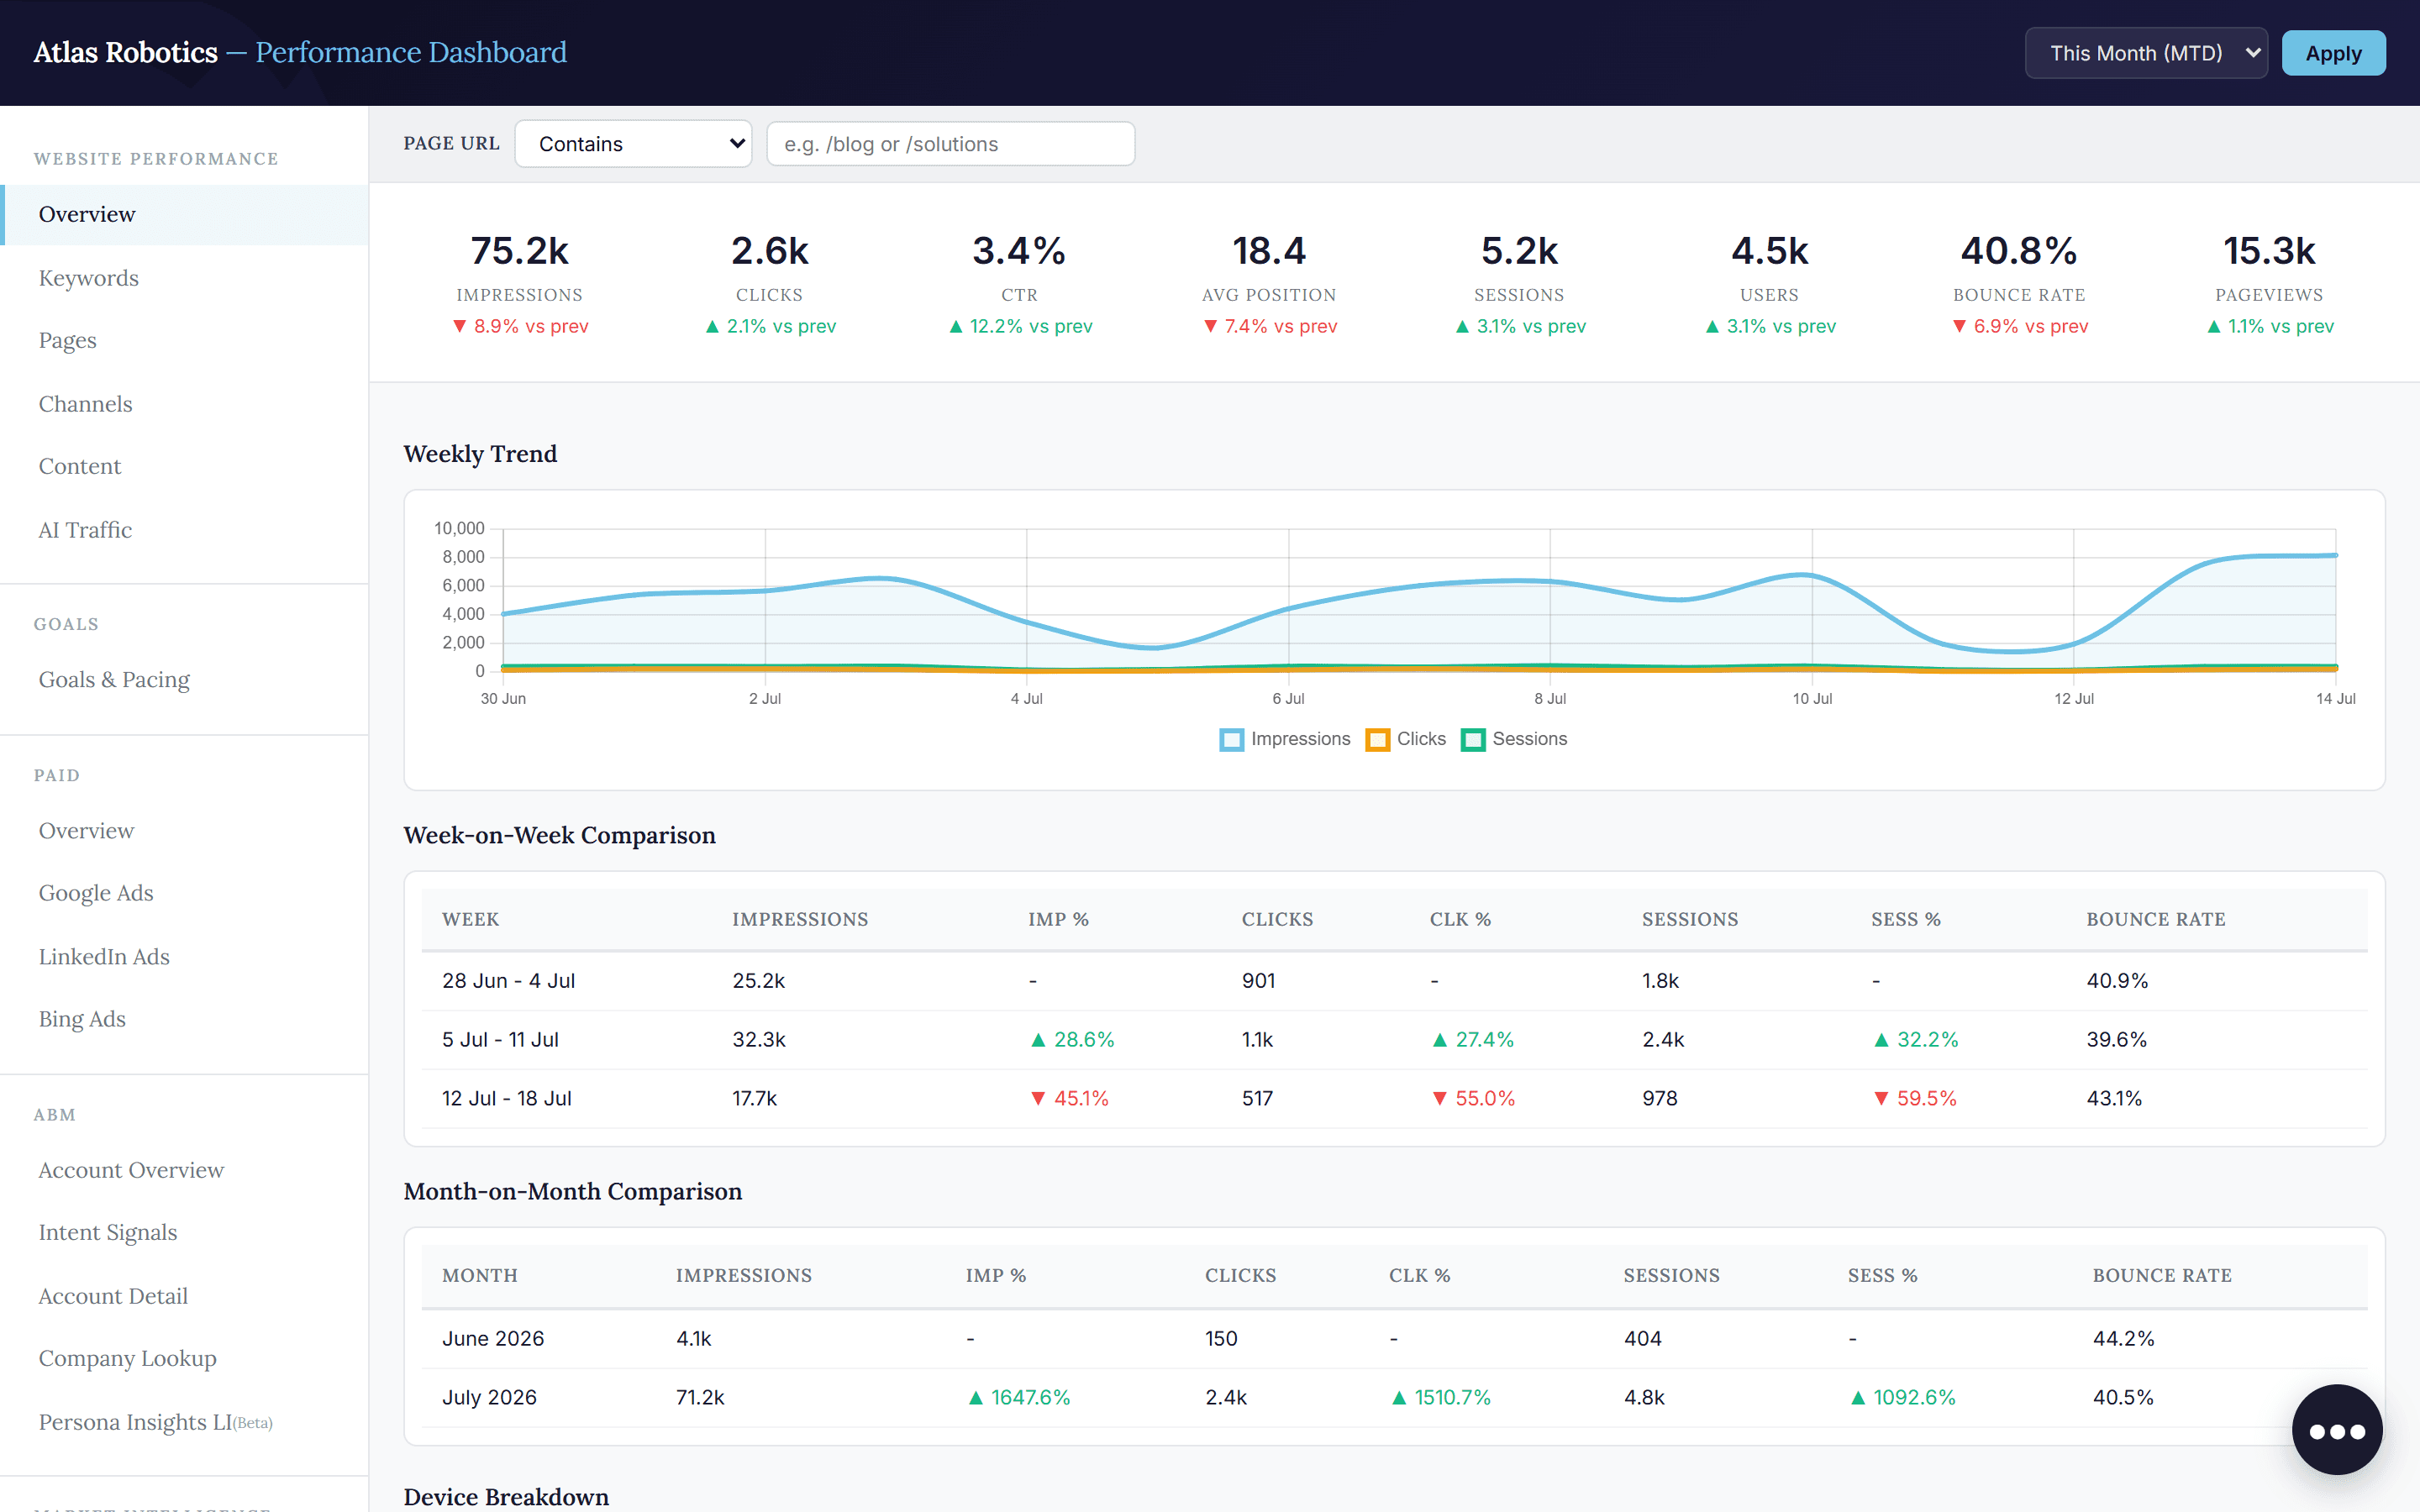The height and width of the screenshot is (1512, 2420).
Task: Click the 18.4 Avg Position metric
Action: 1269,282
